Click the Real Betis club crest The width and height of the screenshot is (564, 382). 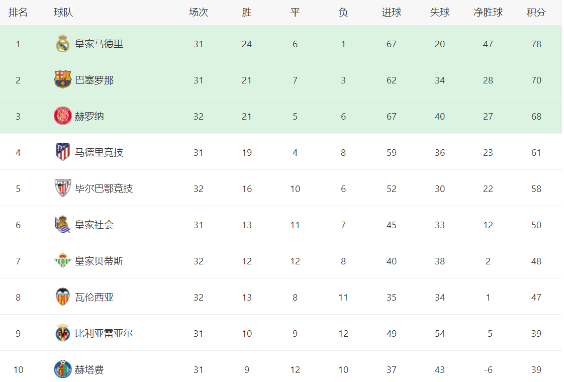[63, 261]
